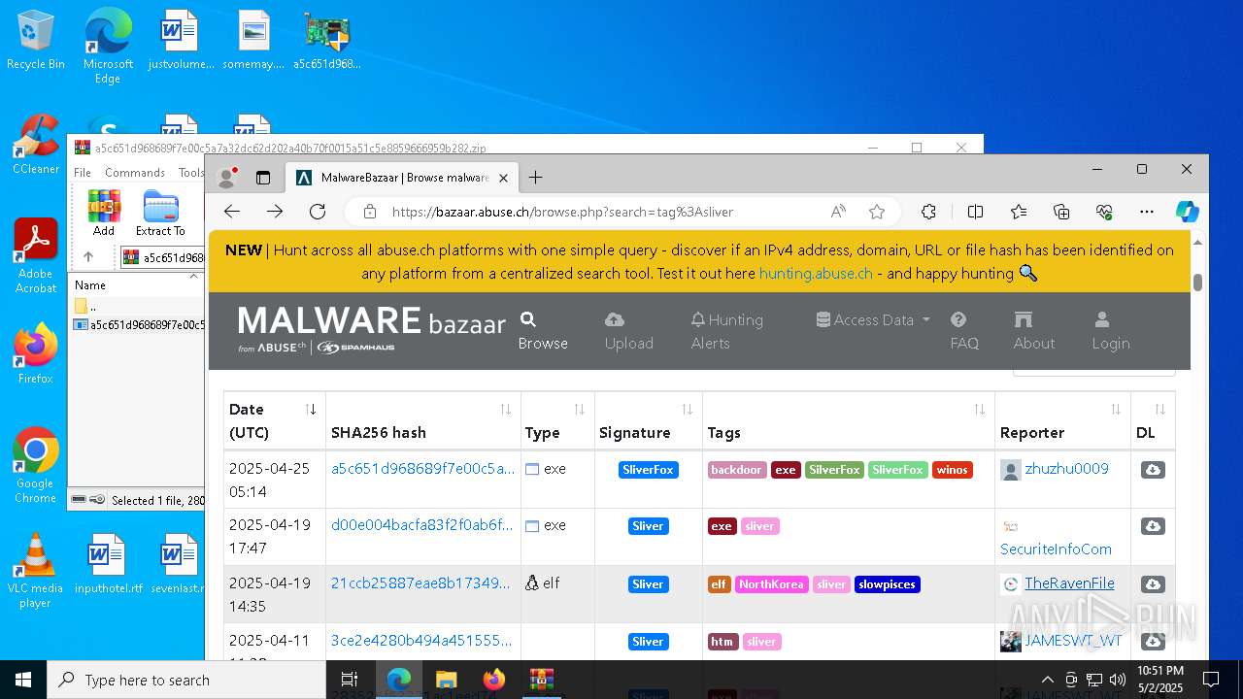Open new Edge tab
The height and width of the screenshot is (699, 1243).
[x=535, y=178]
